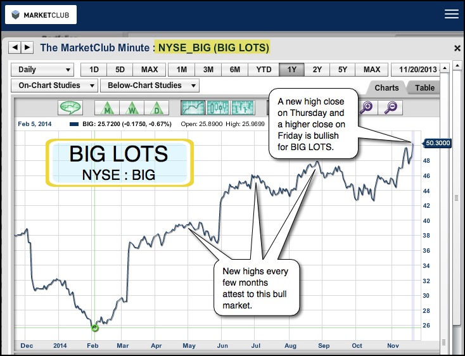Screen dimensions: 465x356
Task: Click the NYSE_BIG (BIG LOTS) title text
Action: (213, 48)
